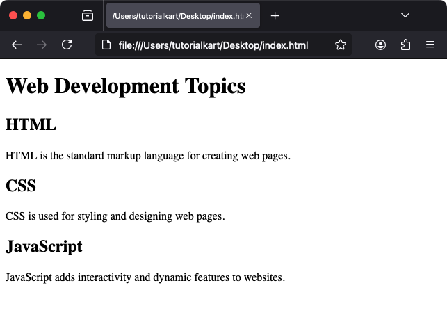Image resolution: width=447 pixels, height=322 pixels.
Task: Open the hamburger application menu
Action: coord(430,45)
